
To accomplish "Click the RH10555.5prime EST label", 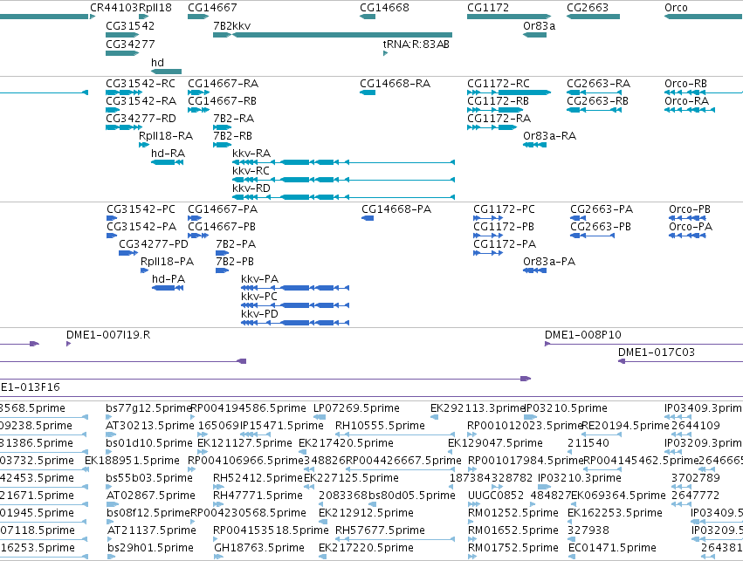I will coord(380,426).
